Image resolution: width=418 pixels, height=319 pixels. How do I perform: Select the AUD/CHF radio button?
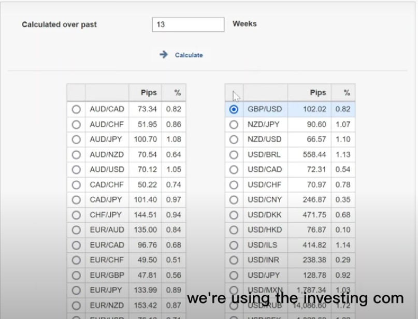tap(76, 124)
